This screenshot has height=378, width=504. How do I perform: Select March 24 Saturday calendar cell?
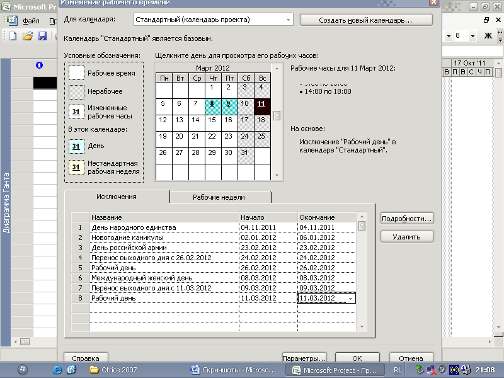pyautogui.click(x=246, y=139)
